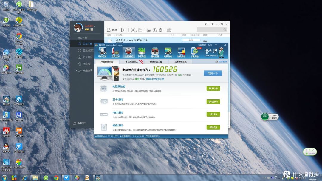Click 迅雷应用 Xunlei apps at sidebar bottom
The width and height of the screenshot is (322, 181).
point(80,123)
